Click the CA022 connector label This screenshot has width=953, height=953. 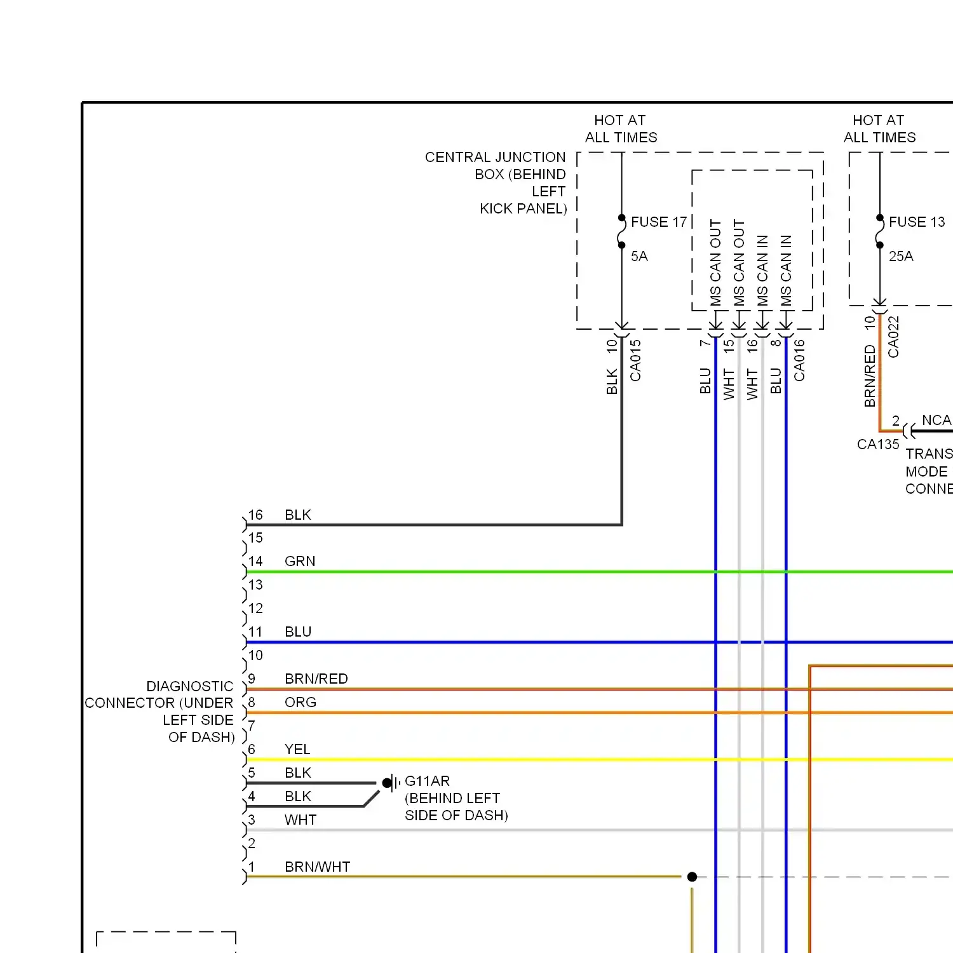893,337
